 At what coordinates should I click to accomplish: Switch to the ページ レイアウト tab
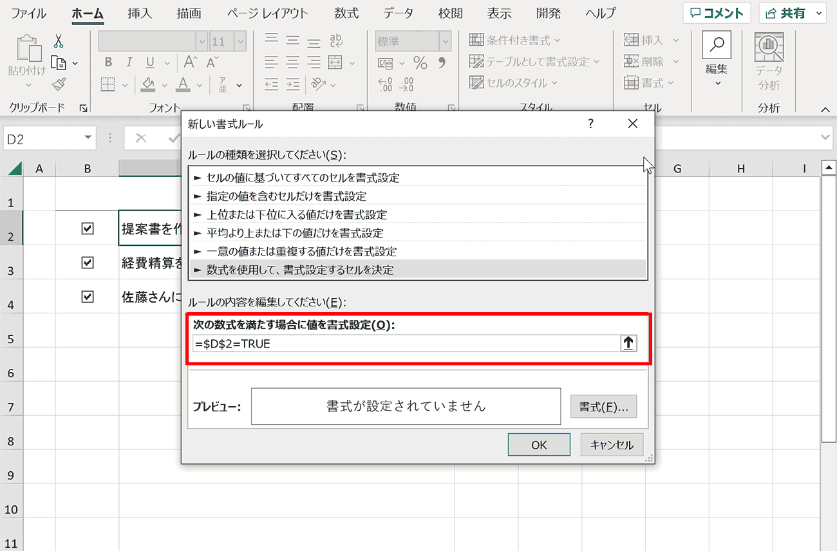click(267, 13)
